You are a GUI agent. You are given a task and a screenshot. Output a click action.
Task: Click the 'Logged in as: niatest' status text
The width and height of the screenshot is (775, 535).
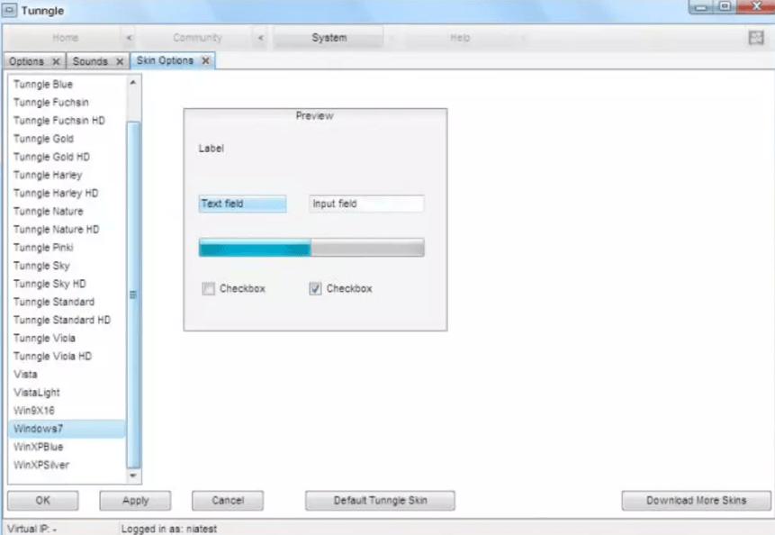tap(169, 529)
